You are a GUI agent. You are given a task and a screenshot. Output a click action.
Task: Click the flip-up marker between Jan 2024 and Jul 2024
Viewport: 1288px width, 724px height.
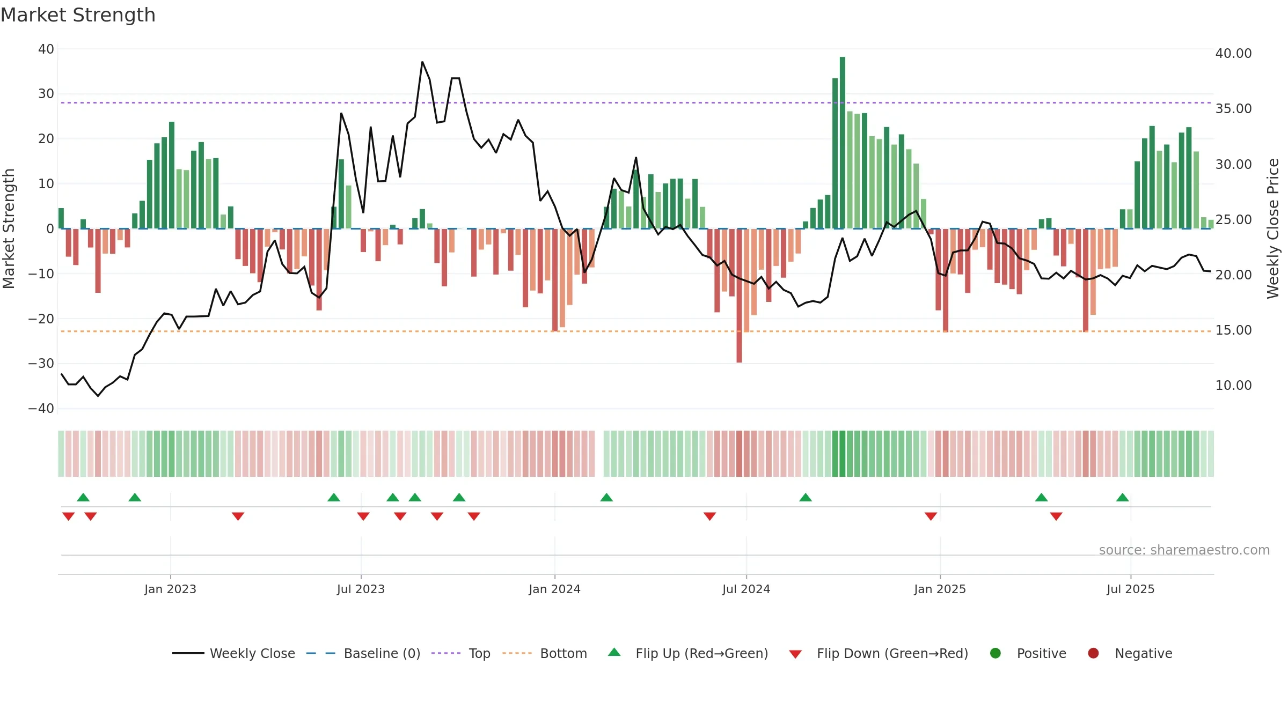click(x=606, y=497)
